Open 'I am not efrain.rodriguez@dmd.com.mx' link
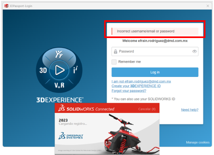This screenshot has width=214, height=155. point(141,81)
